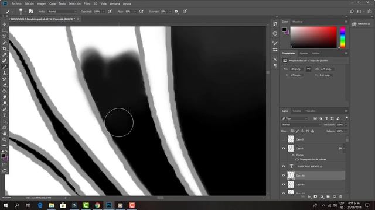The image size is (375, 210).
Task: Switch to the Canales tab
Action: pyautogui.click(x=296, y=111)
